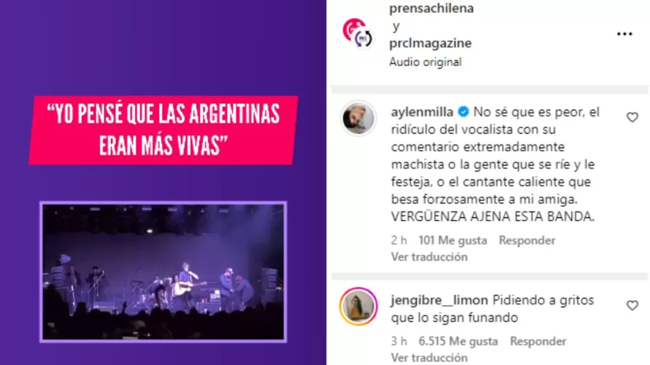Open aylenmilla's profile picture
Viewport: 650px width, 365px height.
coord(358,118)
